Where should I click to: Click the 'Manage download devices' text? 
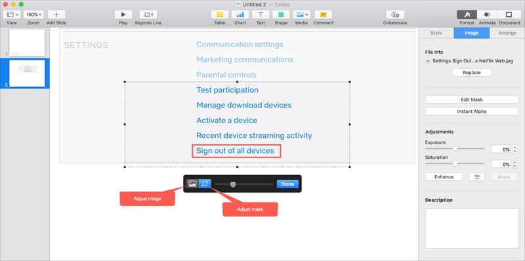243,105
